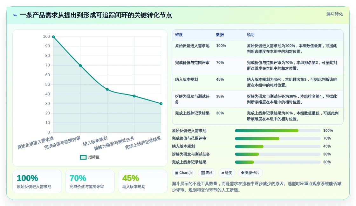356x206 pixels.
Task: Click the main title 一条产品需求从提出到形成
Action: [x=96, y=15]
